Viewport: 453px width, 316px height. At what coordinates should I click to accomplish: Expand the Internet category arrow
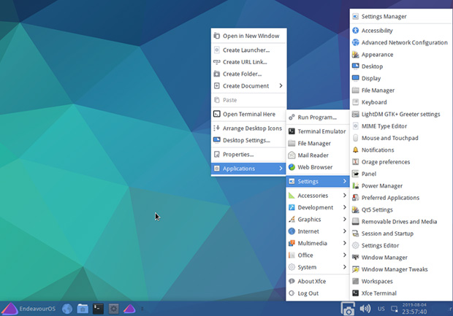click(x=344, y=231)
